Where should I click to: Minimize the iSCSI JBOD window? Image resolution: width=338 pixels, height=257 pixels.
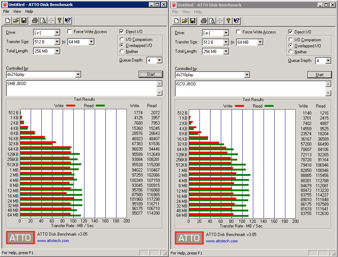pos(320,5)
